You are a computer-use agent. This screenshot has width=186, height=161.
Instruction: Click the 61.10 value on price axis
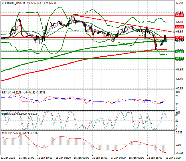[179, 79]
